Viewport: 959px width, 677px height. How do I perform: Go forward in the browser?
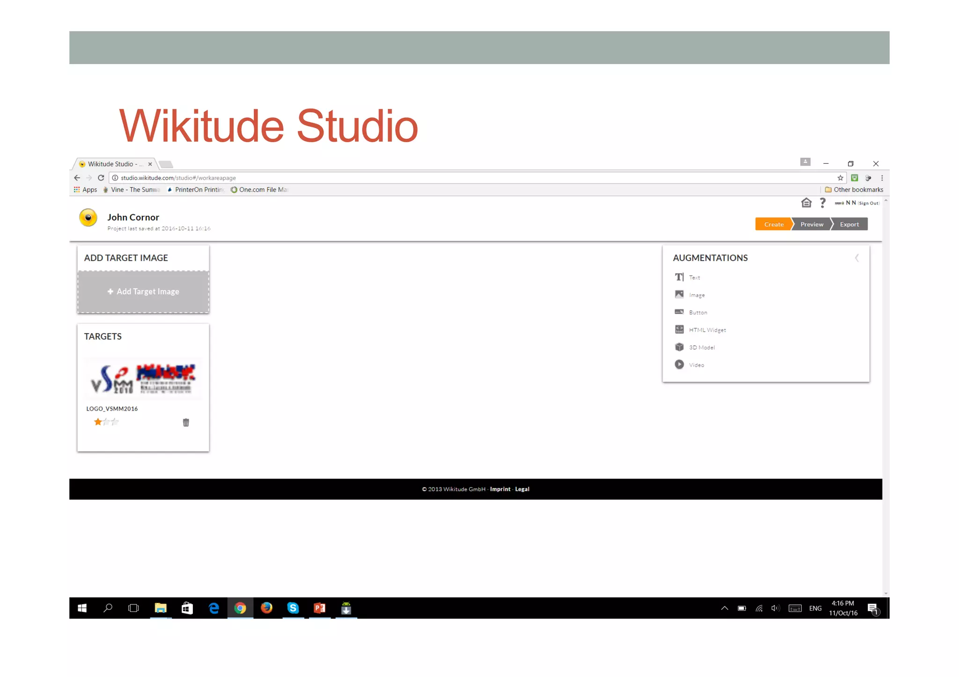[x=89, y=178]
